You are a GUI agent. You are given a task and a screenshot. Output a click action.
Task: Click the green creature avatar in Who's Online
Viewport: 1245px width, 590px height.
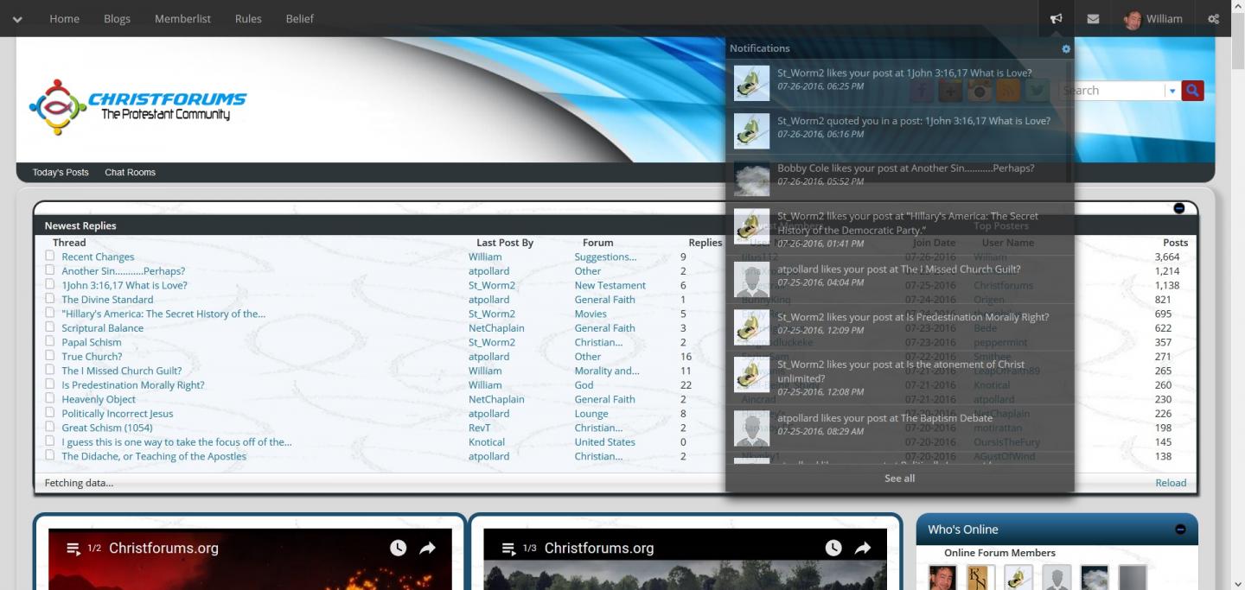pos(1018,577)
